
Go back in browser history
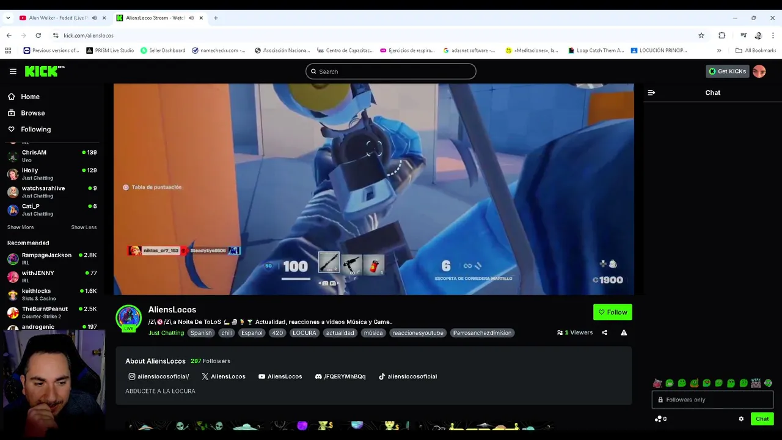coord(9,35)
